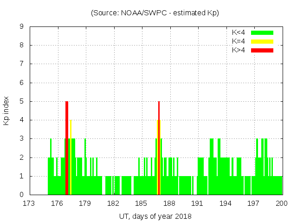Click the x-axis tick label 191

click(x=198, y=203)
